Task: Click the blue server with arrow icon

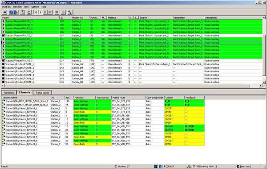Action: pos(16,12)
